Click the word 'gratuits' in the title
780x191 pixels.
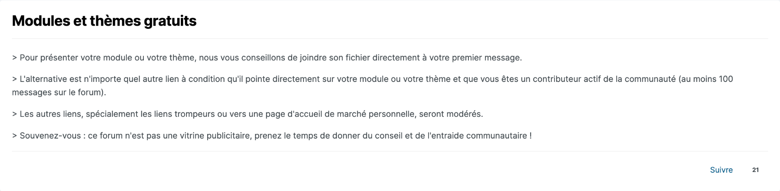point(170,21)
